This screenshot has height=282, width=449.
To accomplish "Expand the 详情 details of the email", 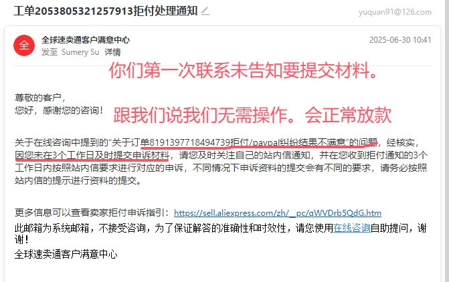I will [112, 52].
